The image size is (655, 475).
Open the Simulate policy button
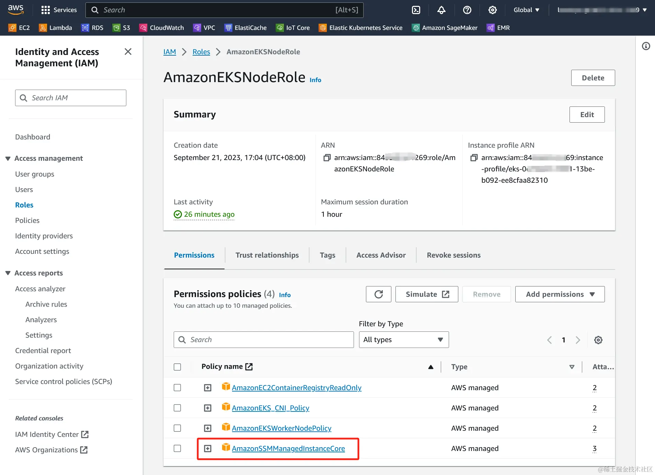tap(427, 294)
